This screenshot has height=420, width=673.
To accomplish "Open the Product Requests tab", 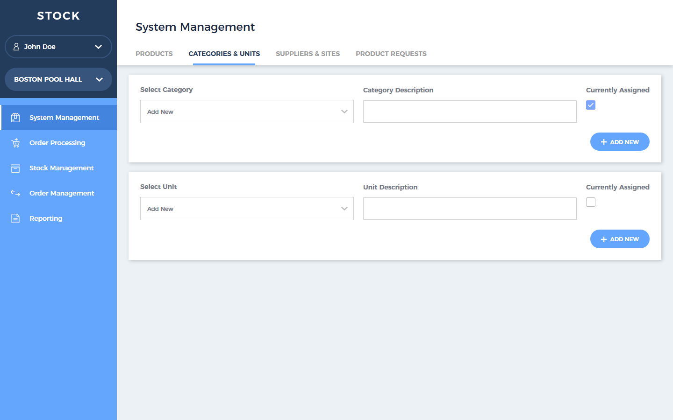I will [x=391, y=54].
